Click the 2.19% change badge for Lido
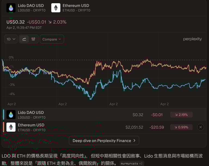209x166 pixels. click(182, 115)
